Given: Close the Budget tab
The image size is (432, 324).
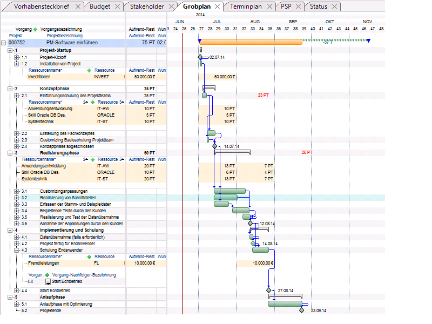Looking at the screenshot, I should click(x=117, y=6).
